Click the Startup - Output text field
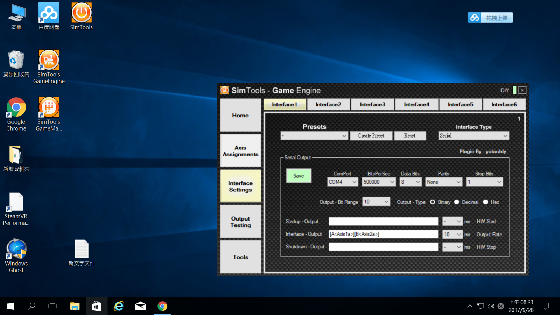The width and height of the screenshot is (560, 315). (x=384, y=221)
